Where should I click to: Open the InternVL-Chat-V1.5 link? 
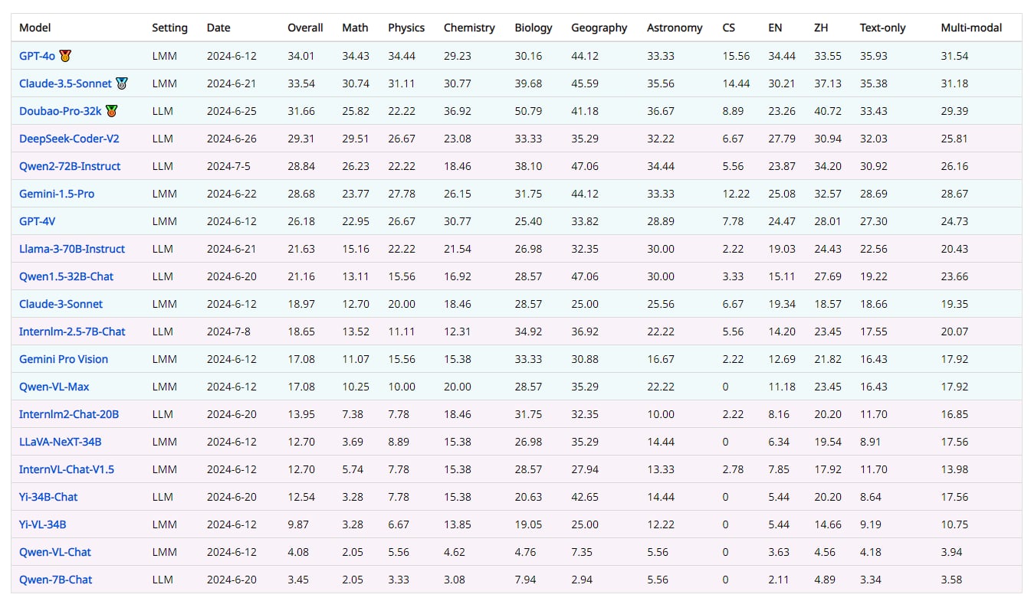click(x=67, y=469)
